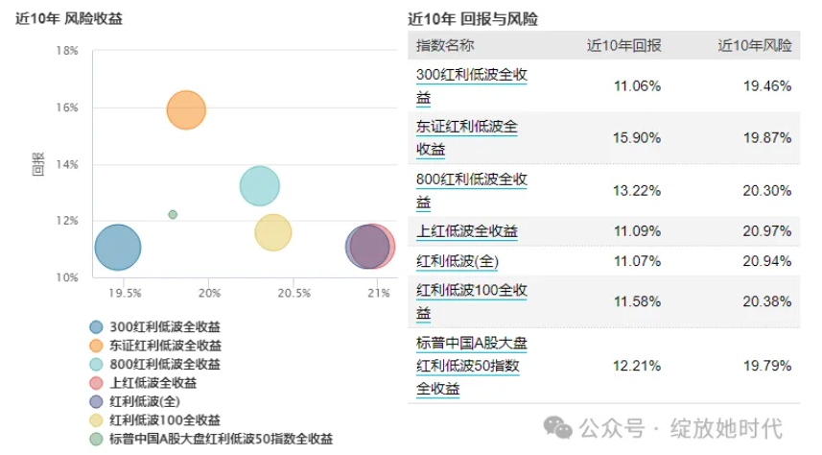Open the 东证红利低波全收益 table link
This screenshot has height=455, width=822.
coord(467,137)
